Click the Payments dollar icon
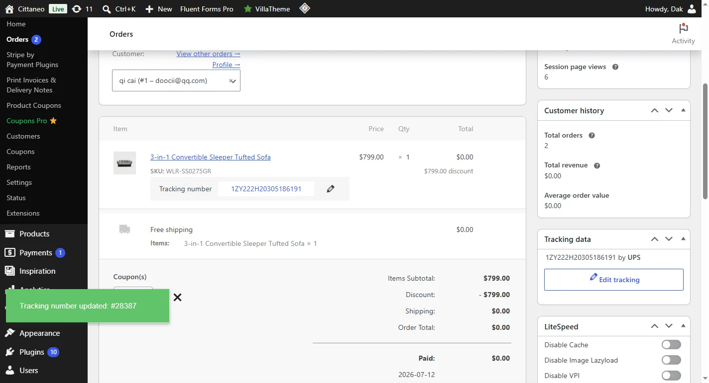709x383 pixels. click(9, 252)
